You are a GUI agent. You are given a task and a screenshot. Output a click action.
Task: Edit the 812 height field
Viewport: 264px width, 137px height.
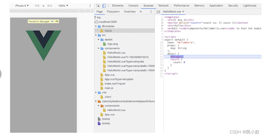[50, 6]
